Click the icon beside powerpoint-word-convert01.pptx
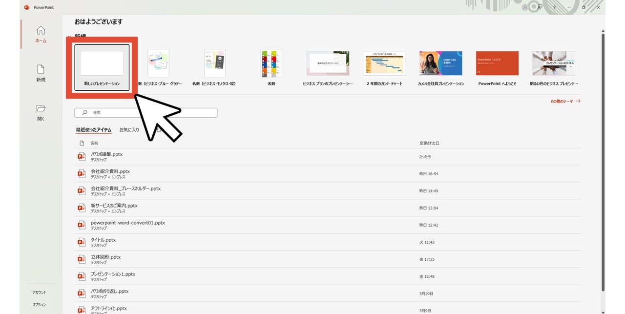Image resolution: width=625 pixels, height=314 pixels. click(82, 225)
